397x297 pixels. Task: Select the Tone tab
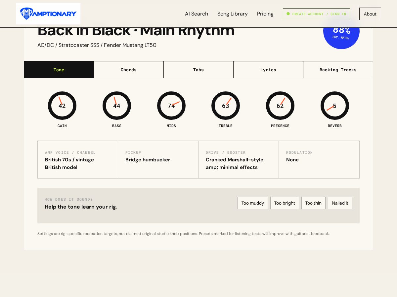coord(59,70)
